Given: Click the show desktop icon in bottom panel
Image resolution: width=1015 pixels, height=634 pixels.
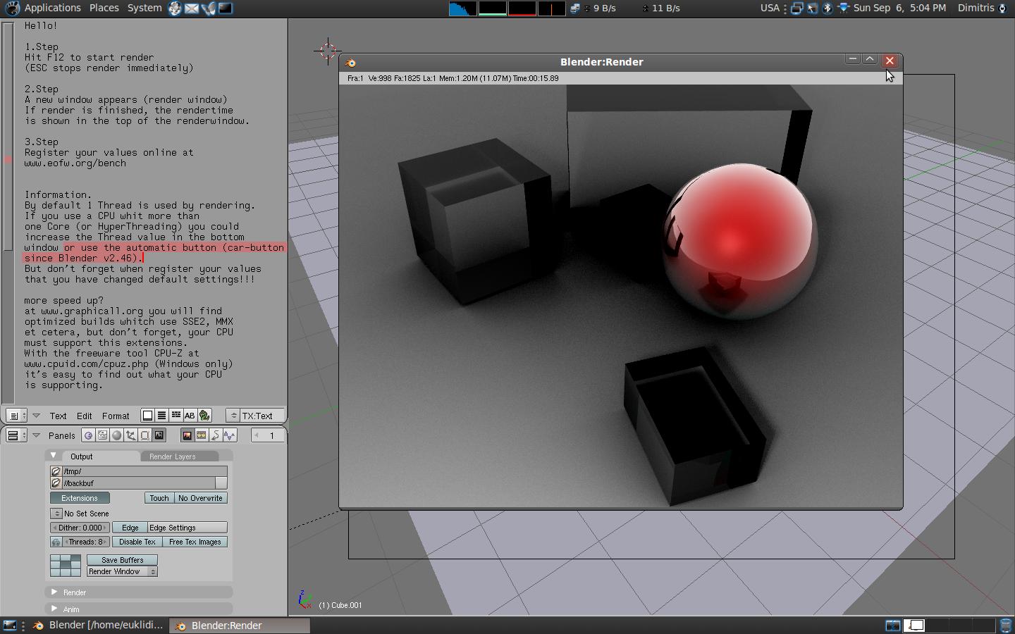Looking at the screenshot, I should point(10,626).
